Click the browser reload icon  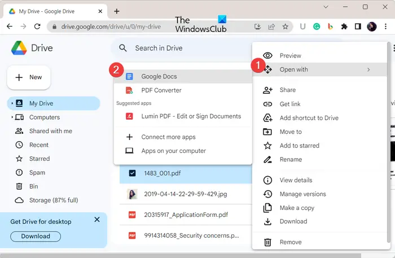(x=37, y=26)
